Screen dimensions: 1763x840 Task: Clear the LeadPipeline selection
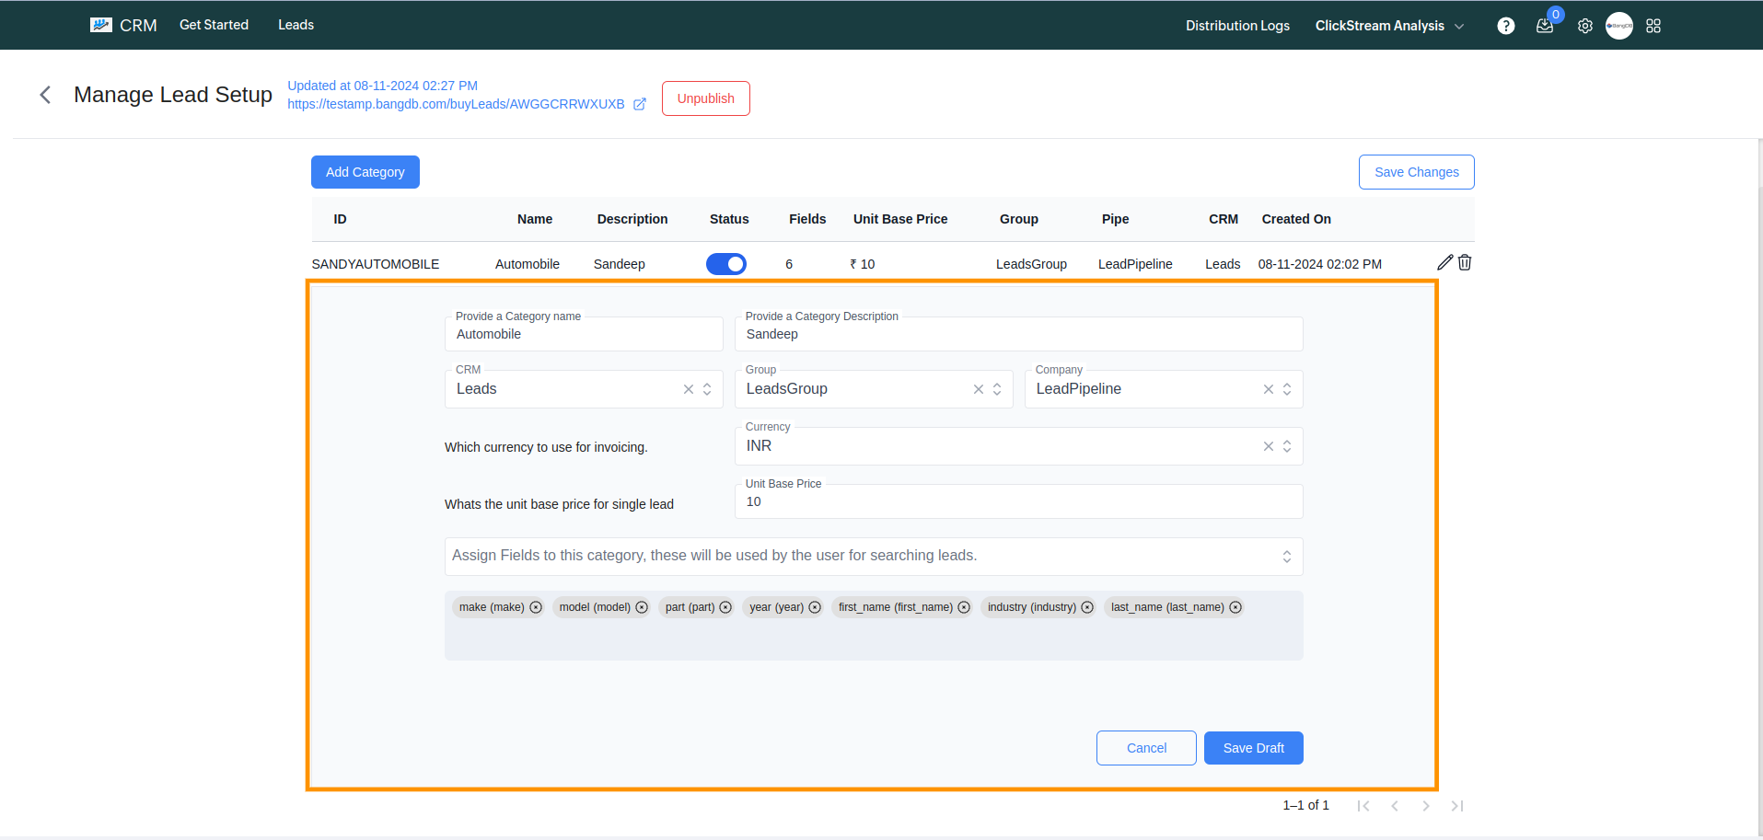(1269, 389)
